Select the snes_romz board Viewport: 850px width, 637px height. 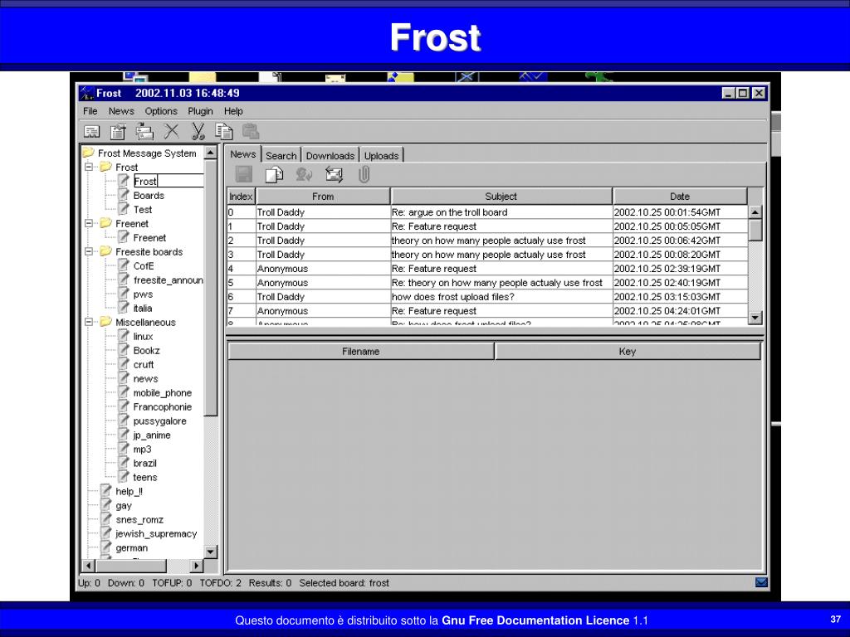[x=139, y=519]
